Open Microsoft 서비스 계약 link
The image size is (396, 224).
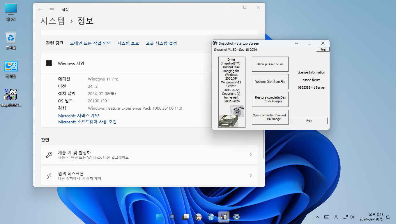click(78, 116)
